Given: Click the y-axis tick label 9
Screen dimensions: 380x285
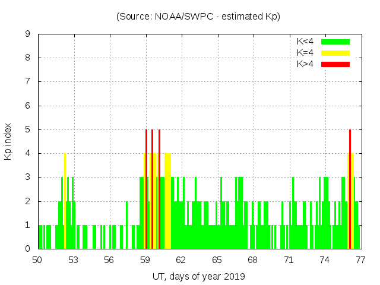Looking at the screenshot, I should 28,34.
